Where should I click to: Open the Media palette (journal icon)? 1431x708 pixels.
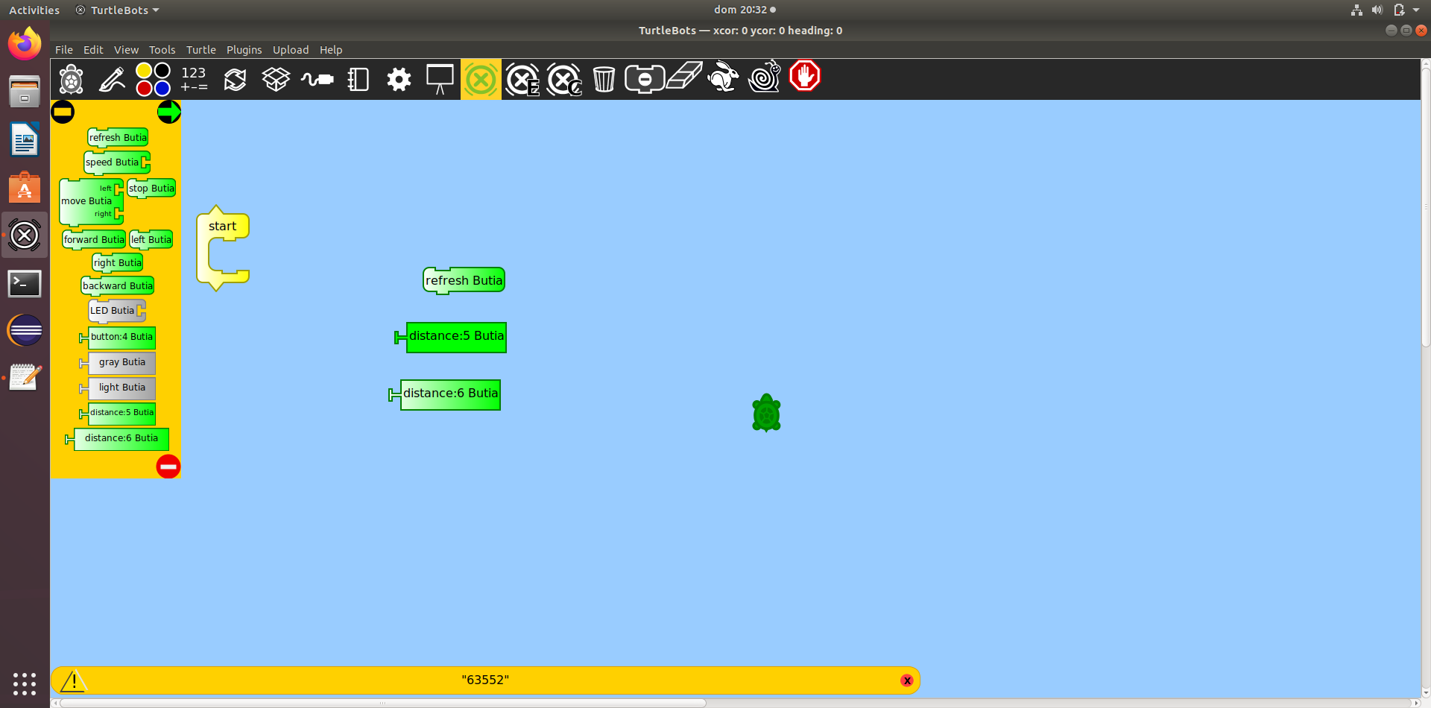tap(358, 79)
